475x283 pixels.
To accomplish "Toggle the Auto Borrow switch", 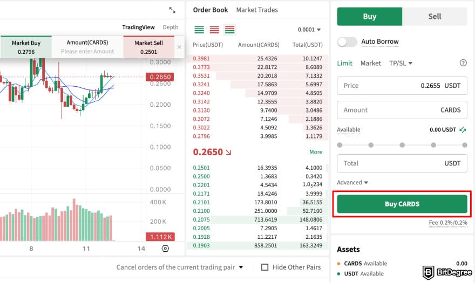I will tap(347, 42).
